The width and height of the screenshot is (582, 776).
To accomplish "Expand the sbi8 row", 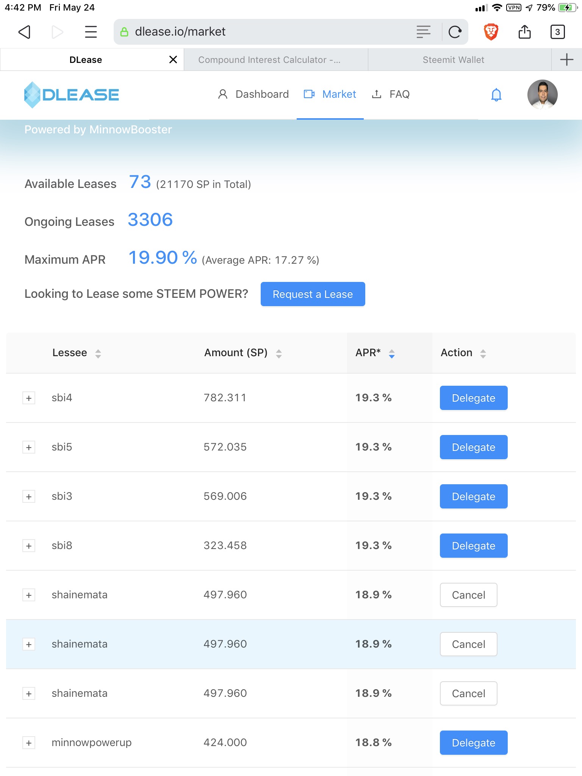I will [29, 546].
